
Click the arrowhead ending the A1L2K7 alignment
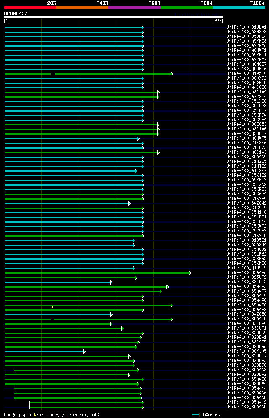click(136, 171)
